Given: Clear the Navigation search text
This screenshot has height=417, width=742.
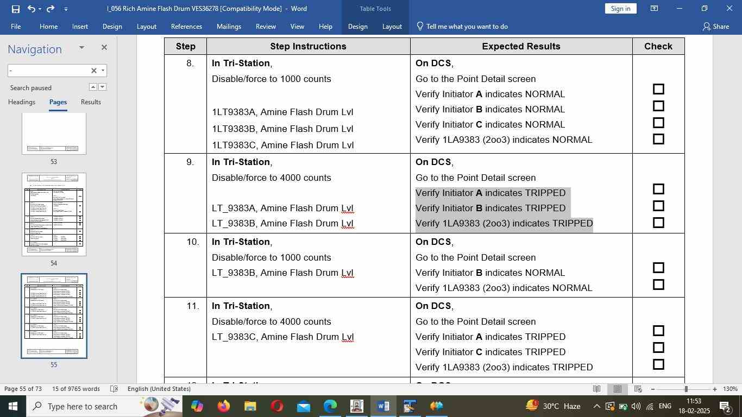Looking at the screenshot, I should pyautogui.click(x=93, y=71).
